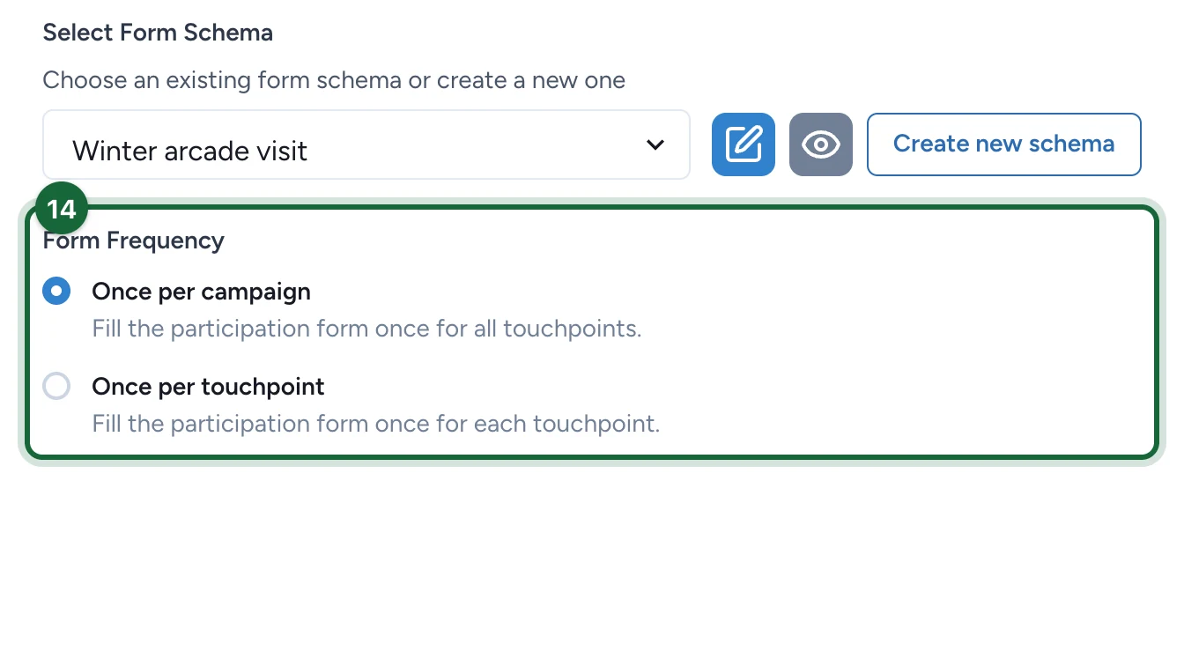The height and width of the screenshot is (666, 1184).
Task: Click the blue square button next to the dropdown
Action: pyautogui.click(x=744, y=144)
